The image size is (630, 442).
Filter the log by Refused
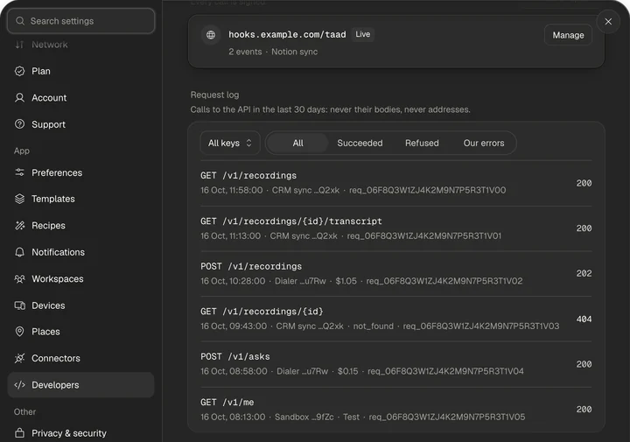coord(422,143)
